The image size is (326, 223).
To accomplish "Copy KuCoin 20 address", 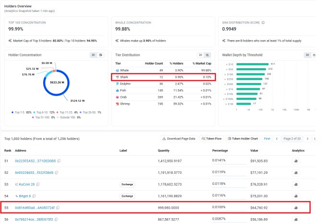I will click(38, 184).
